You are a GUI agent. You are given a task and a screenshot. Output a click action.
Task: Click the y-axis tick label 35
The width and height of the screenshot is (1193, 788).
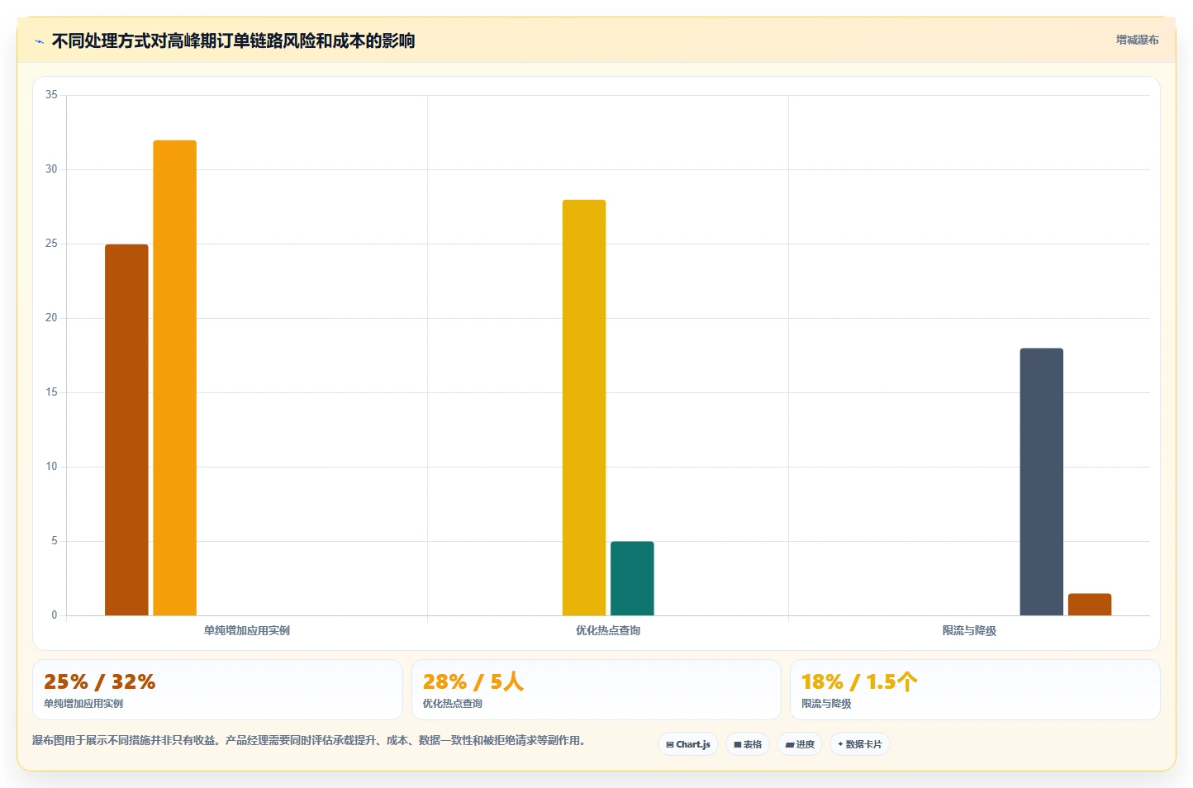51,95
